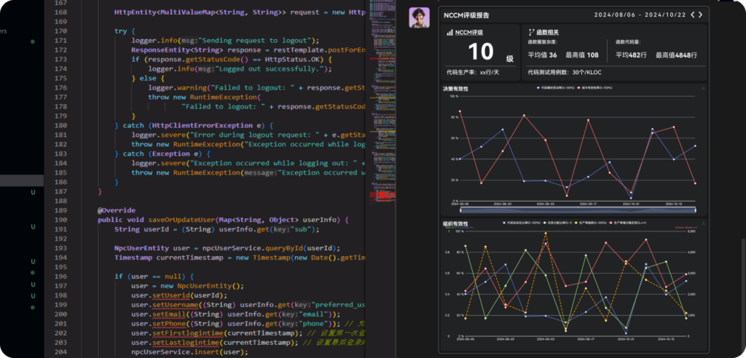Collapse the 决策有效性 chart panel arrow

tap(702, 89)
